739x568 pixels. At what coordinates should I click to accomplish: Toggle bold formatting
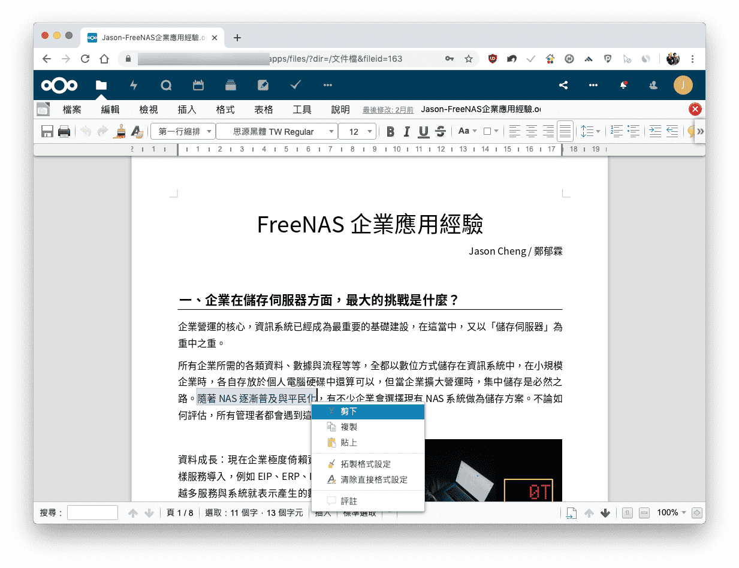[390, 131]
